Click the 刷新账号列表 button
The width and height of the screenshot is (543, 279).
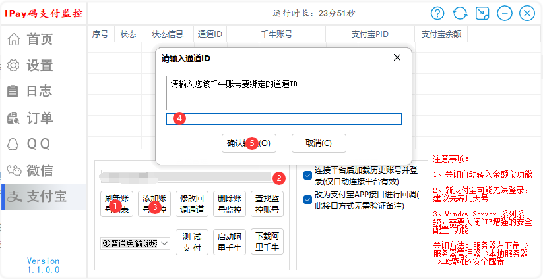point(117,204)
